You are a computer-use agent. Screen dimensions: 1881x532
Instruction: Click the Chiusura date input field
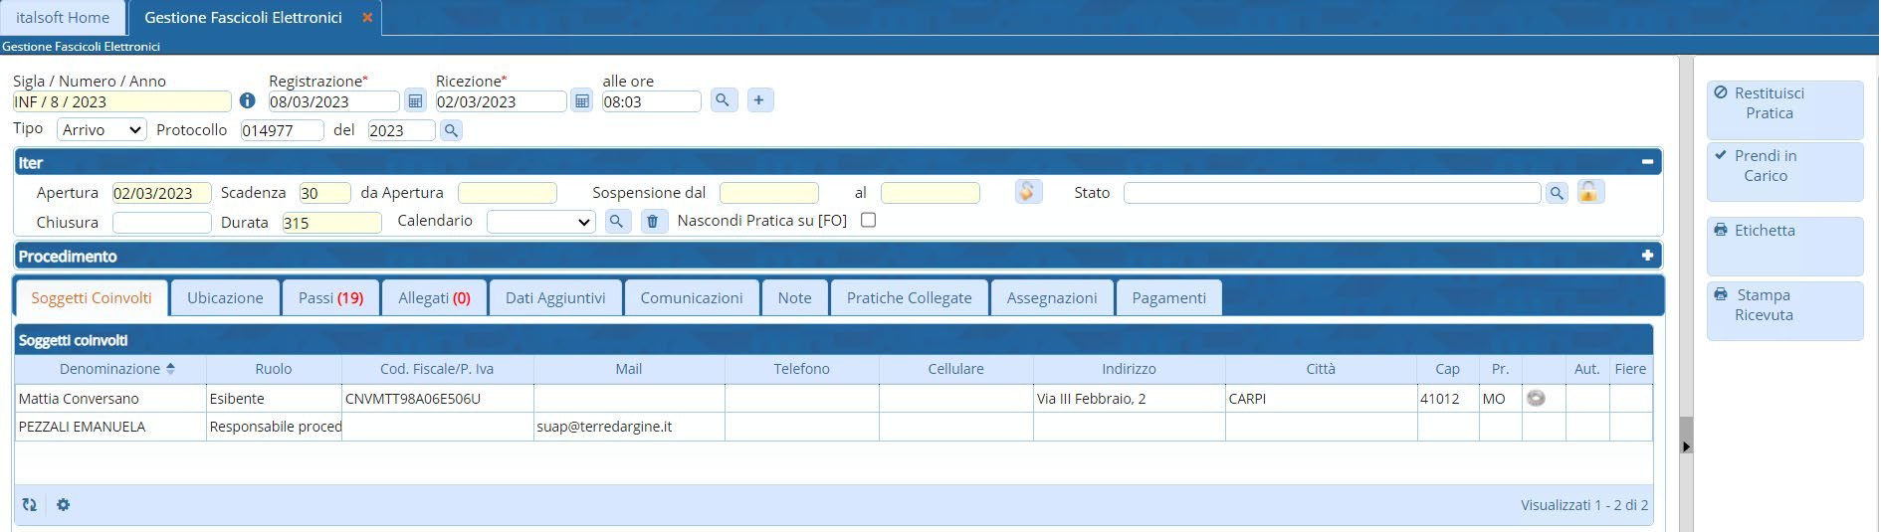click(x=161, y=223)
